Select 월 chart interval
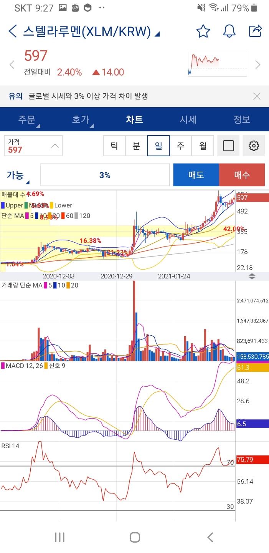 pos(203,146)
